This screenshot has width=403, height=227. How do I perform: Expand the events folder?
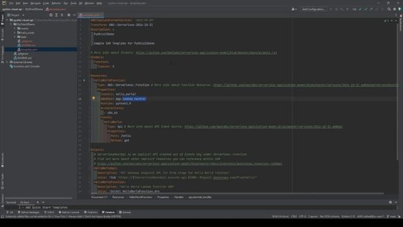click(x=15, y=28)
